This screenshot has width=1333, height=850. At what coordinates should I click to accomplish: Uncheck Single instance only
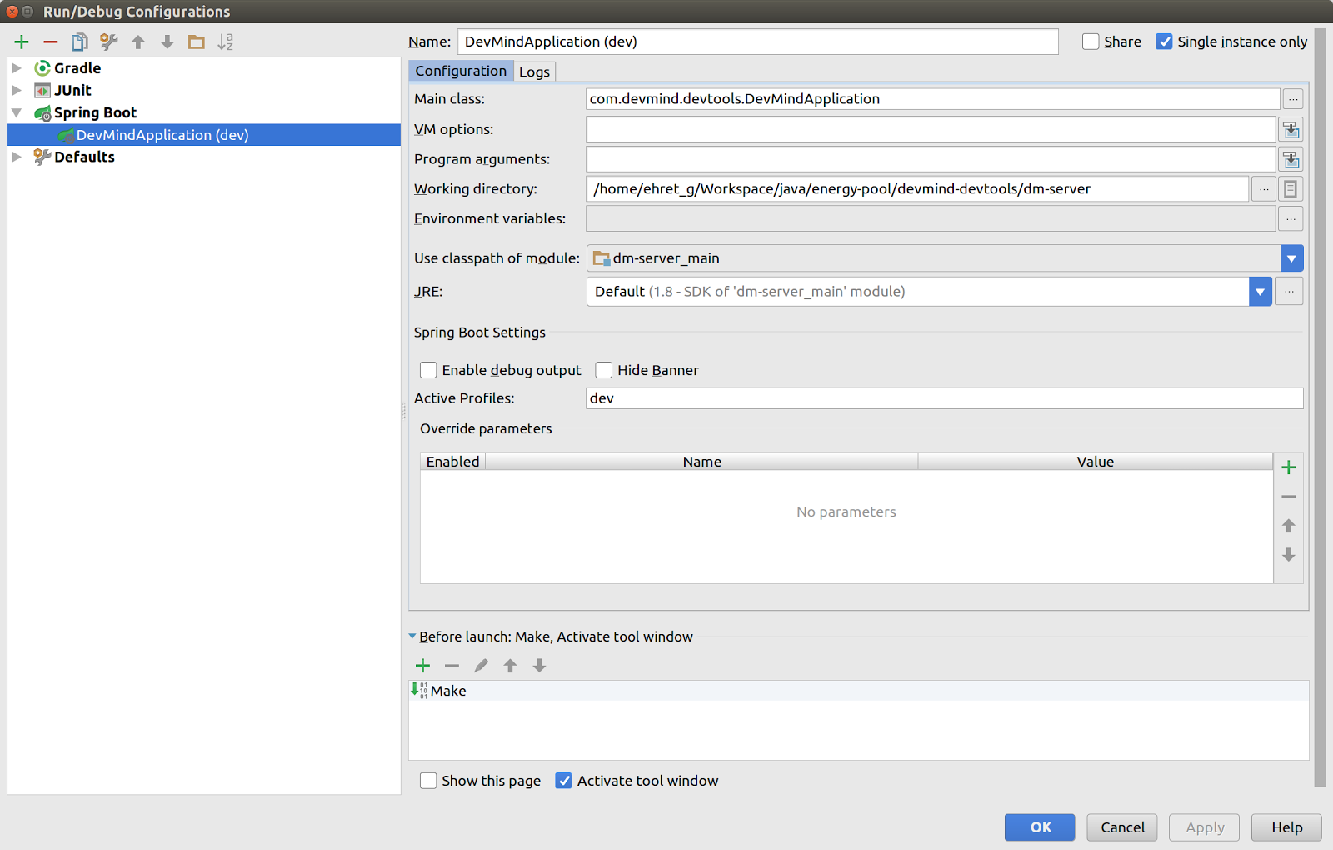(1165, 42)
